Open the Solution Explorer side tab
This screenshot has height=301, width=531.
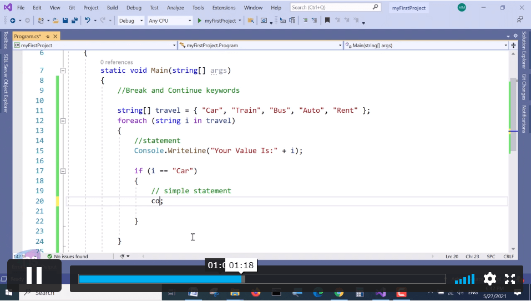524,50
